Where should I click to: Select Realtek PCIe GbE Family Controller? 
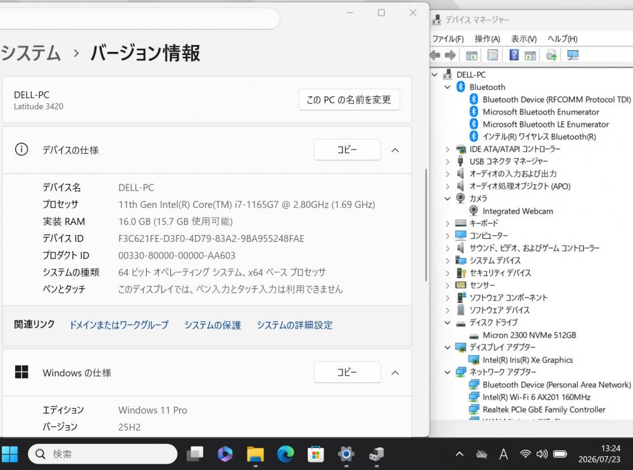544,409
